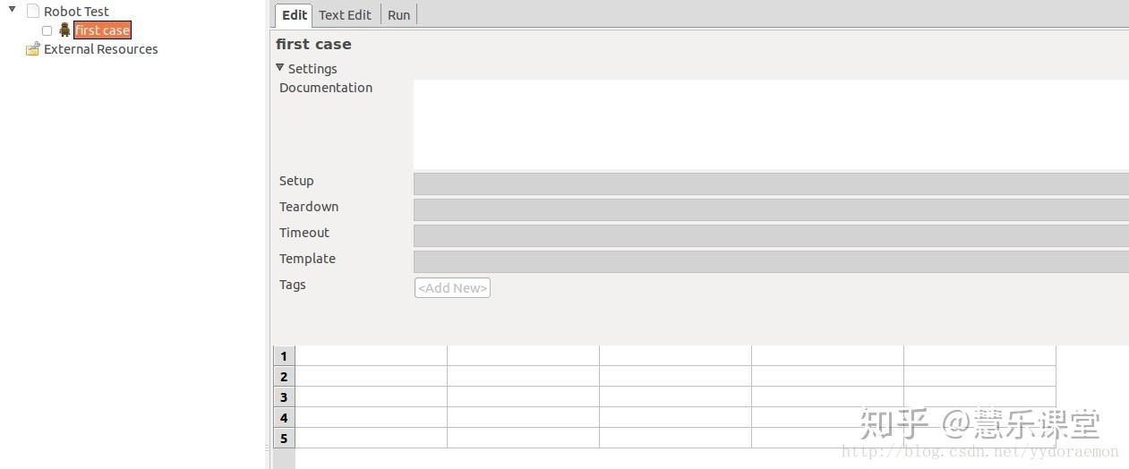Click the first cell of row 3
Image resolution: width=1129 pixels, height=469 pixels.
(x=371, y=397)
